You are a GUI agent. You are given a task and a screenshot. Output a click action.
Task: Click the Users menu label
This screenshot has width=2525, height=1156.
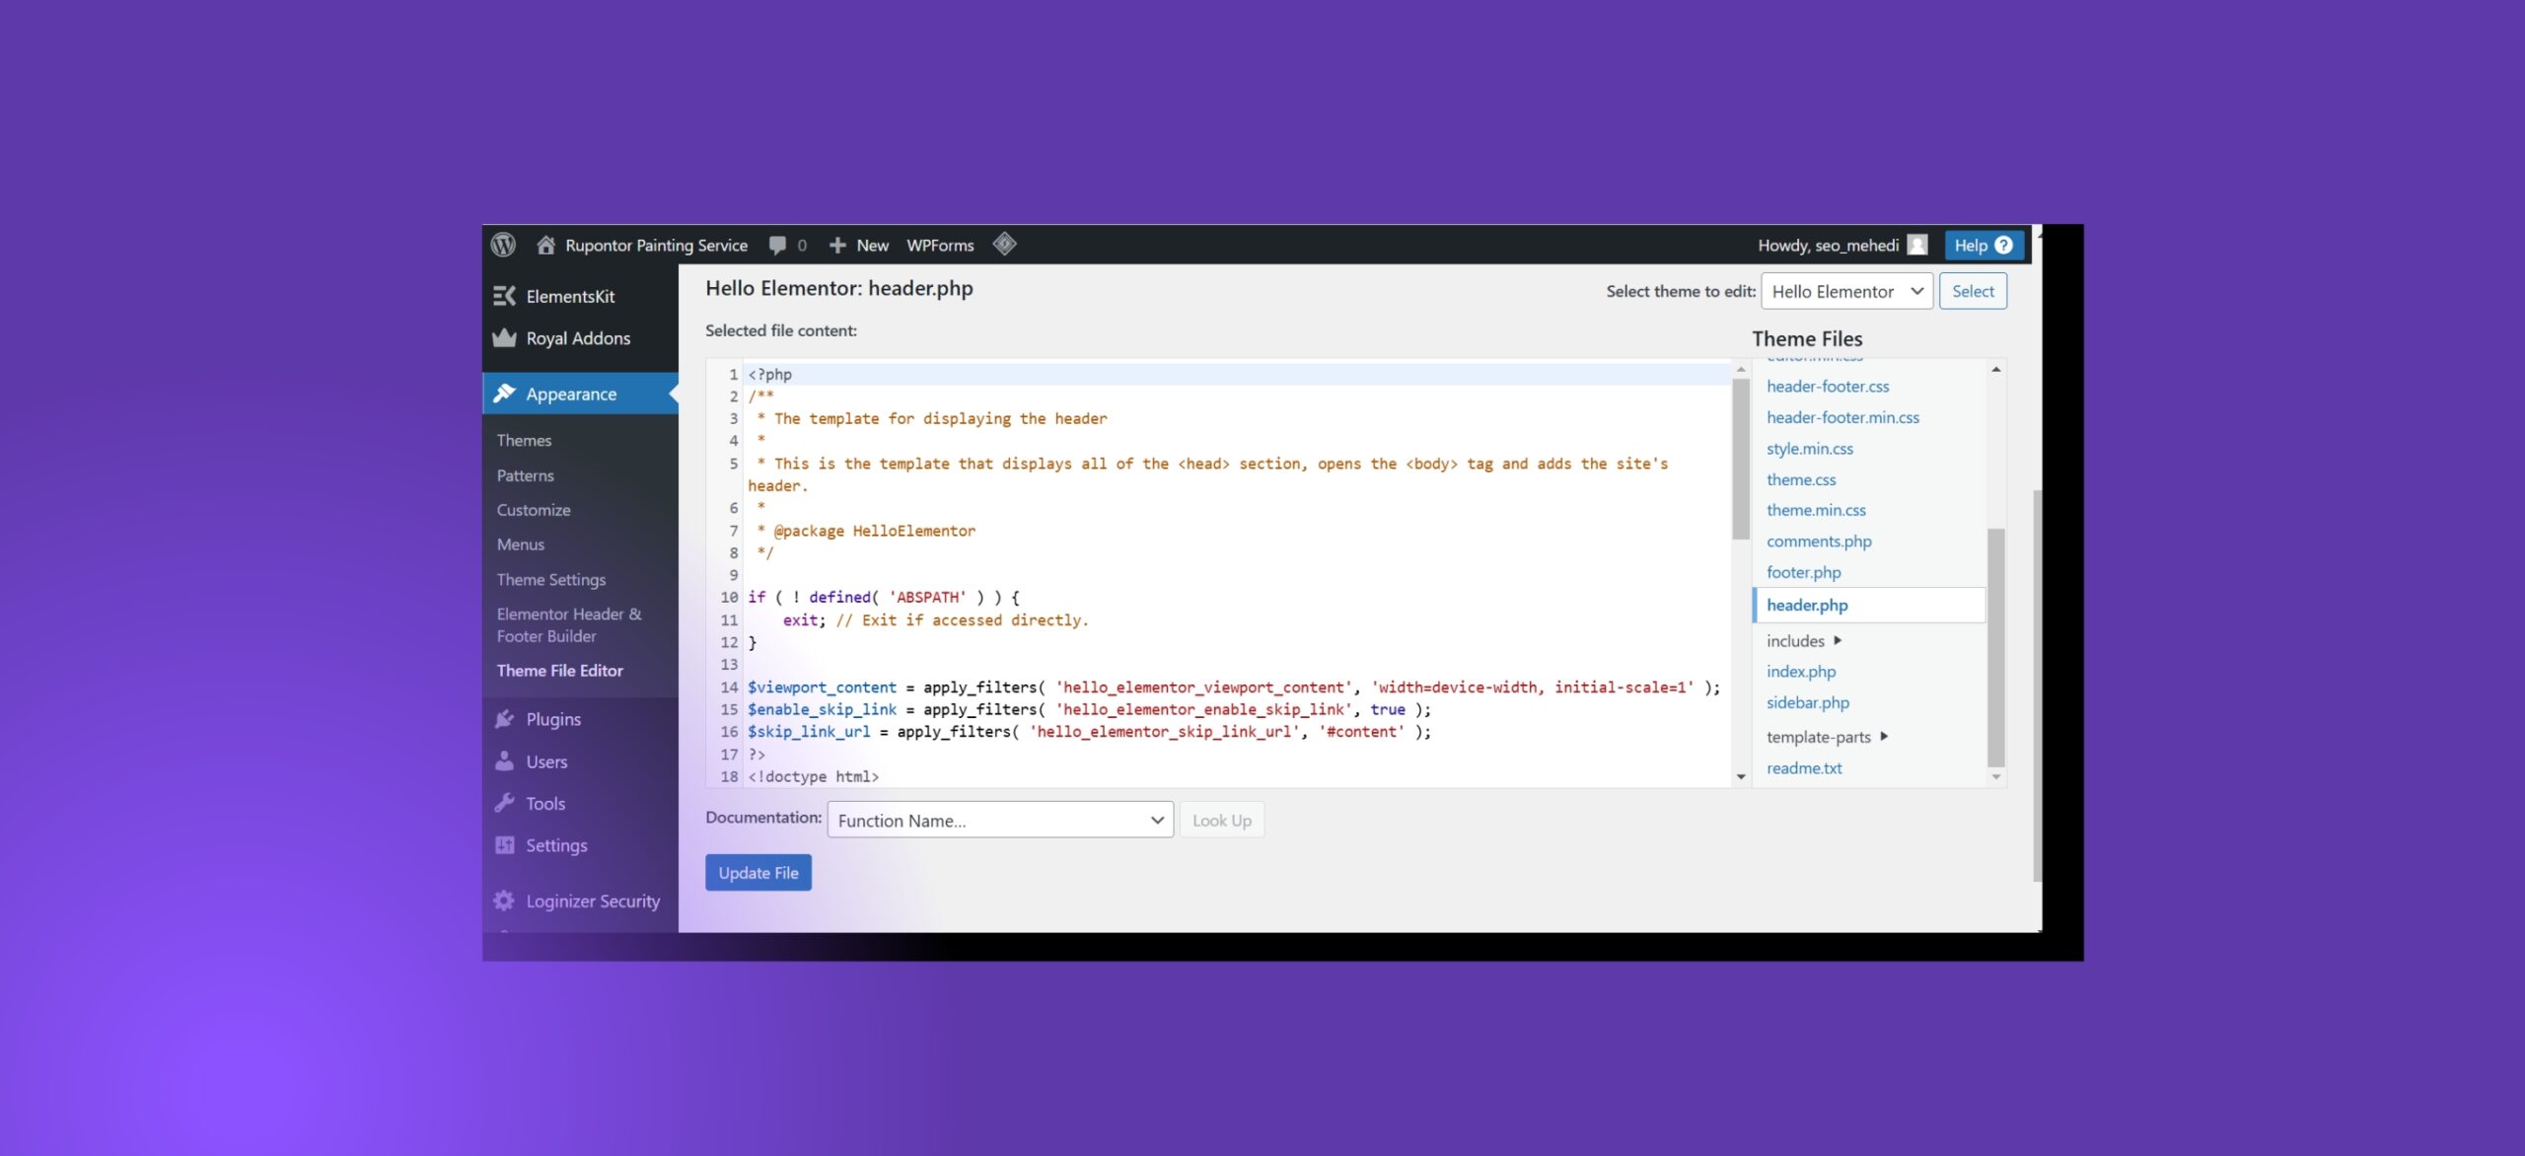pos(546,761)
